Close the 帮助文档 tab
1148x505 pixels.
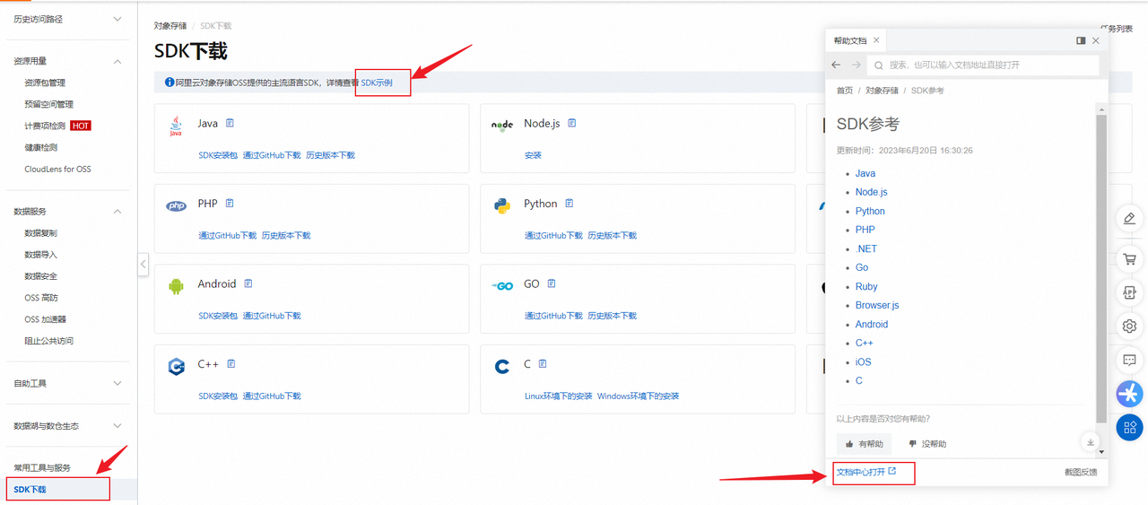[x=876, y=40]
